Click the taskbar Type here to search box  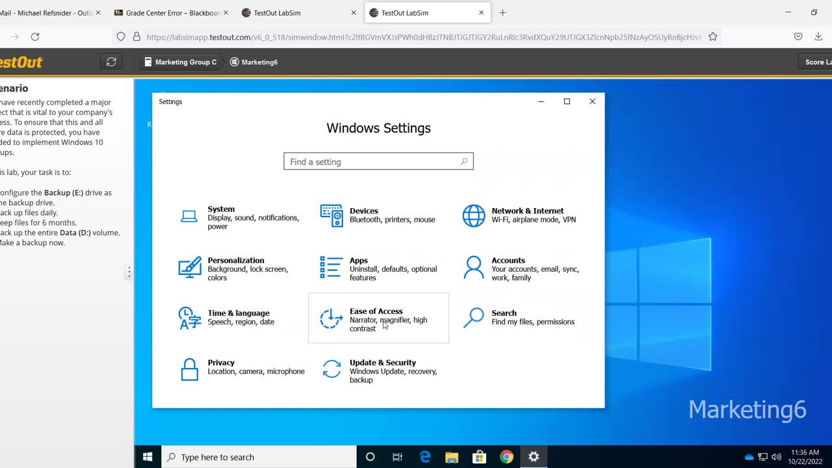[x=259, y=457]
